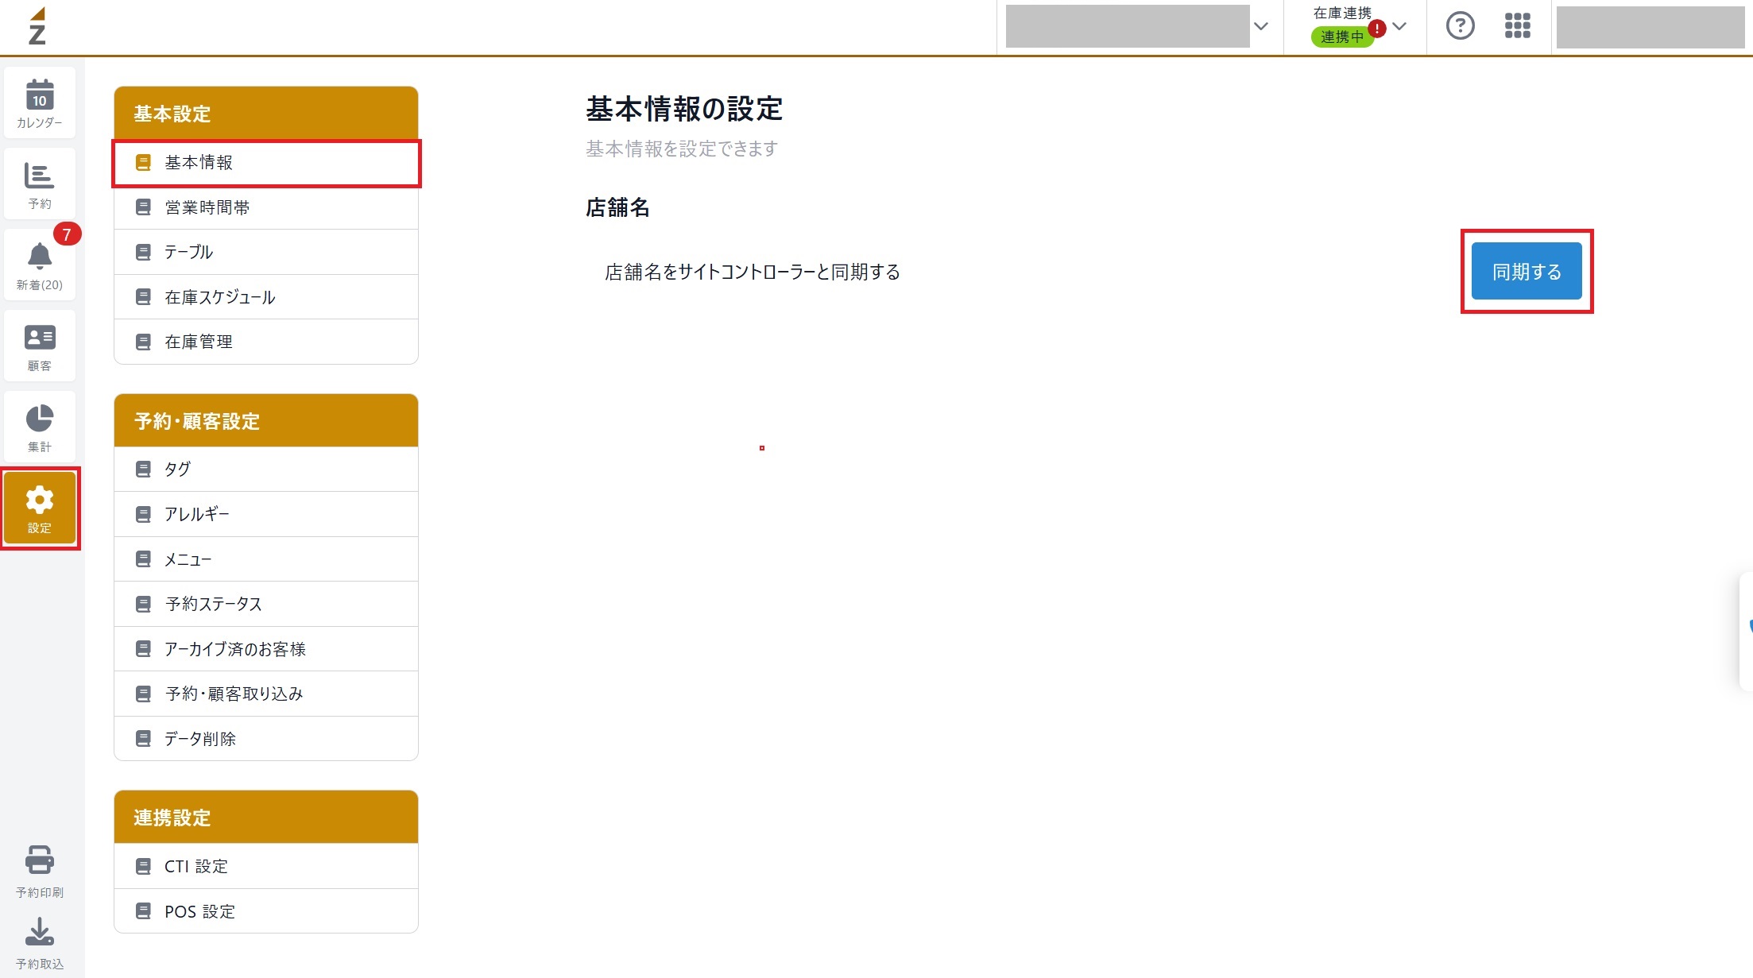Select 在庫スケジュール menu item

[266, 297]
